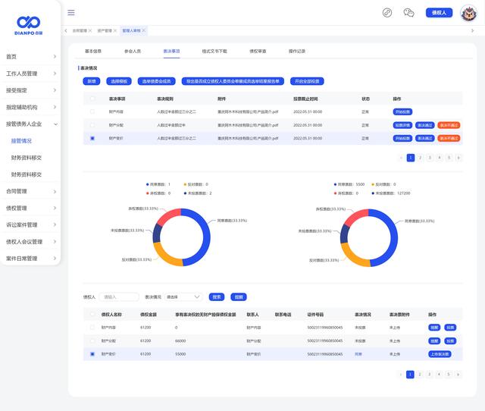Check the 财产内容 row in 债权人 table
Viewport: 485px width, 411px height.
[x=92, y=328]
